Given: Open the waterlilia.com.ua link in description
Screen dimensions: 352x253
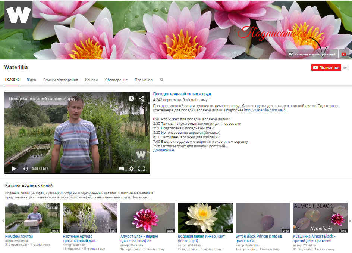Looking at the screenshot, I should (x=267, y=110).
